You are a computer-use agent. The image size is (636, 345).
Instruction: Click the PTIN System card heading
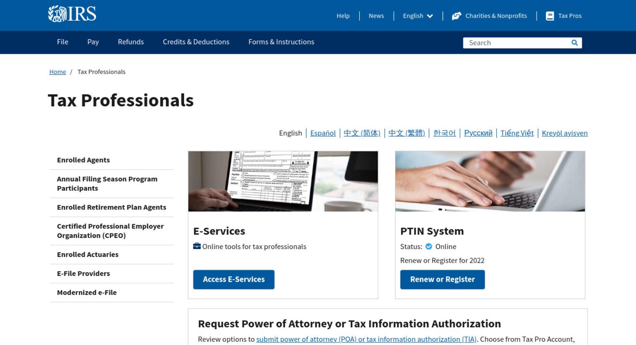432,231
